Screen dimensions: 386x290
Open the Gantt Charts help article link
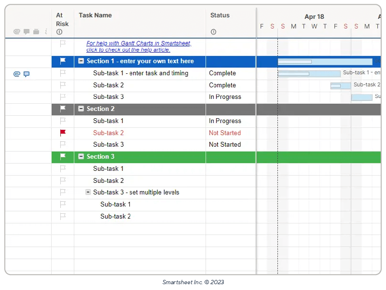[x=138, y=46]
